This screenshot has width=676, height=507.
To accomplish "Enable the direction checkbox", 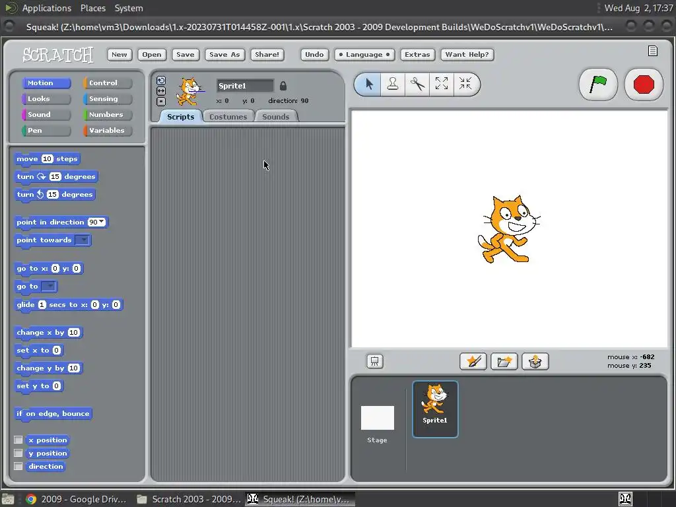I will pyautogui.click(x=18, y=466).
